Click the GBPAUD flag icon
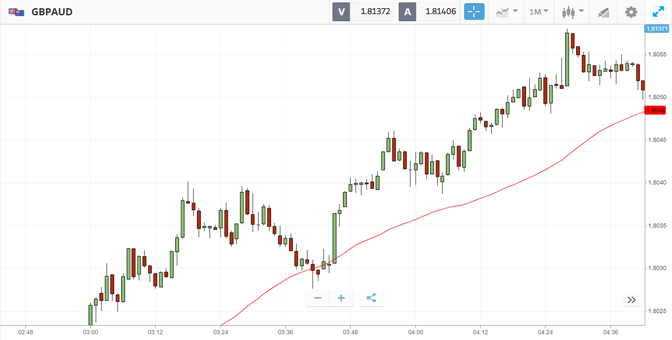This screenshot has width=672, height=340. point(16,12)
